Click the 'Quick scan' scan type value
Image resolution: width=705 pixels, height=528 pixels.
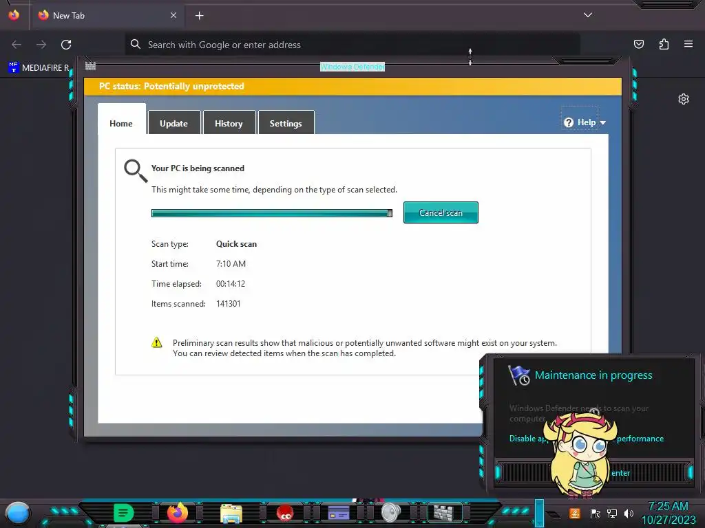tap(237, 244)
